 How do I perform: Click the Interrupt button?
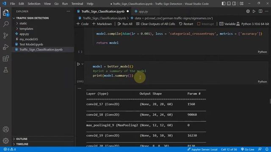pyautogui.click(x=205, y=24)
